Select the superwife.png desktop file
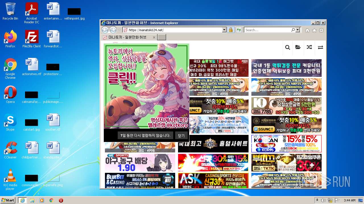Image resolution: width=364 pixels, height=204 pixels. coord(53,180)
